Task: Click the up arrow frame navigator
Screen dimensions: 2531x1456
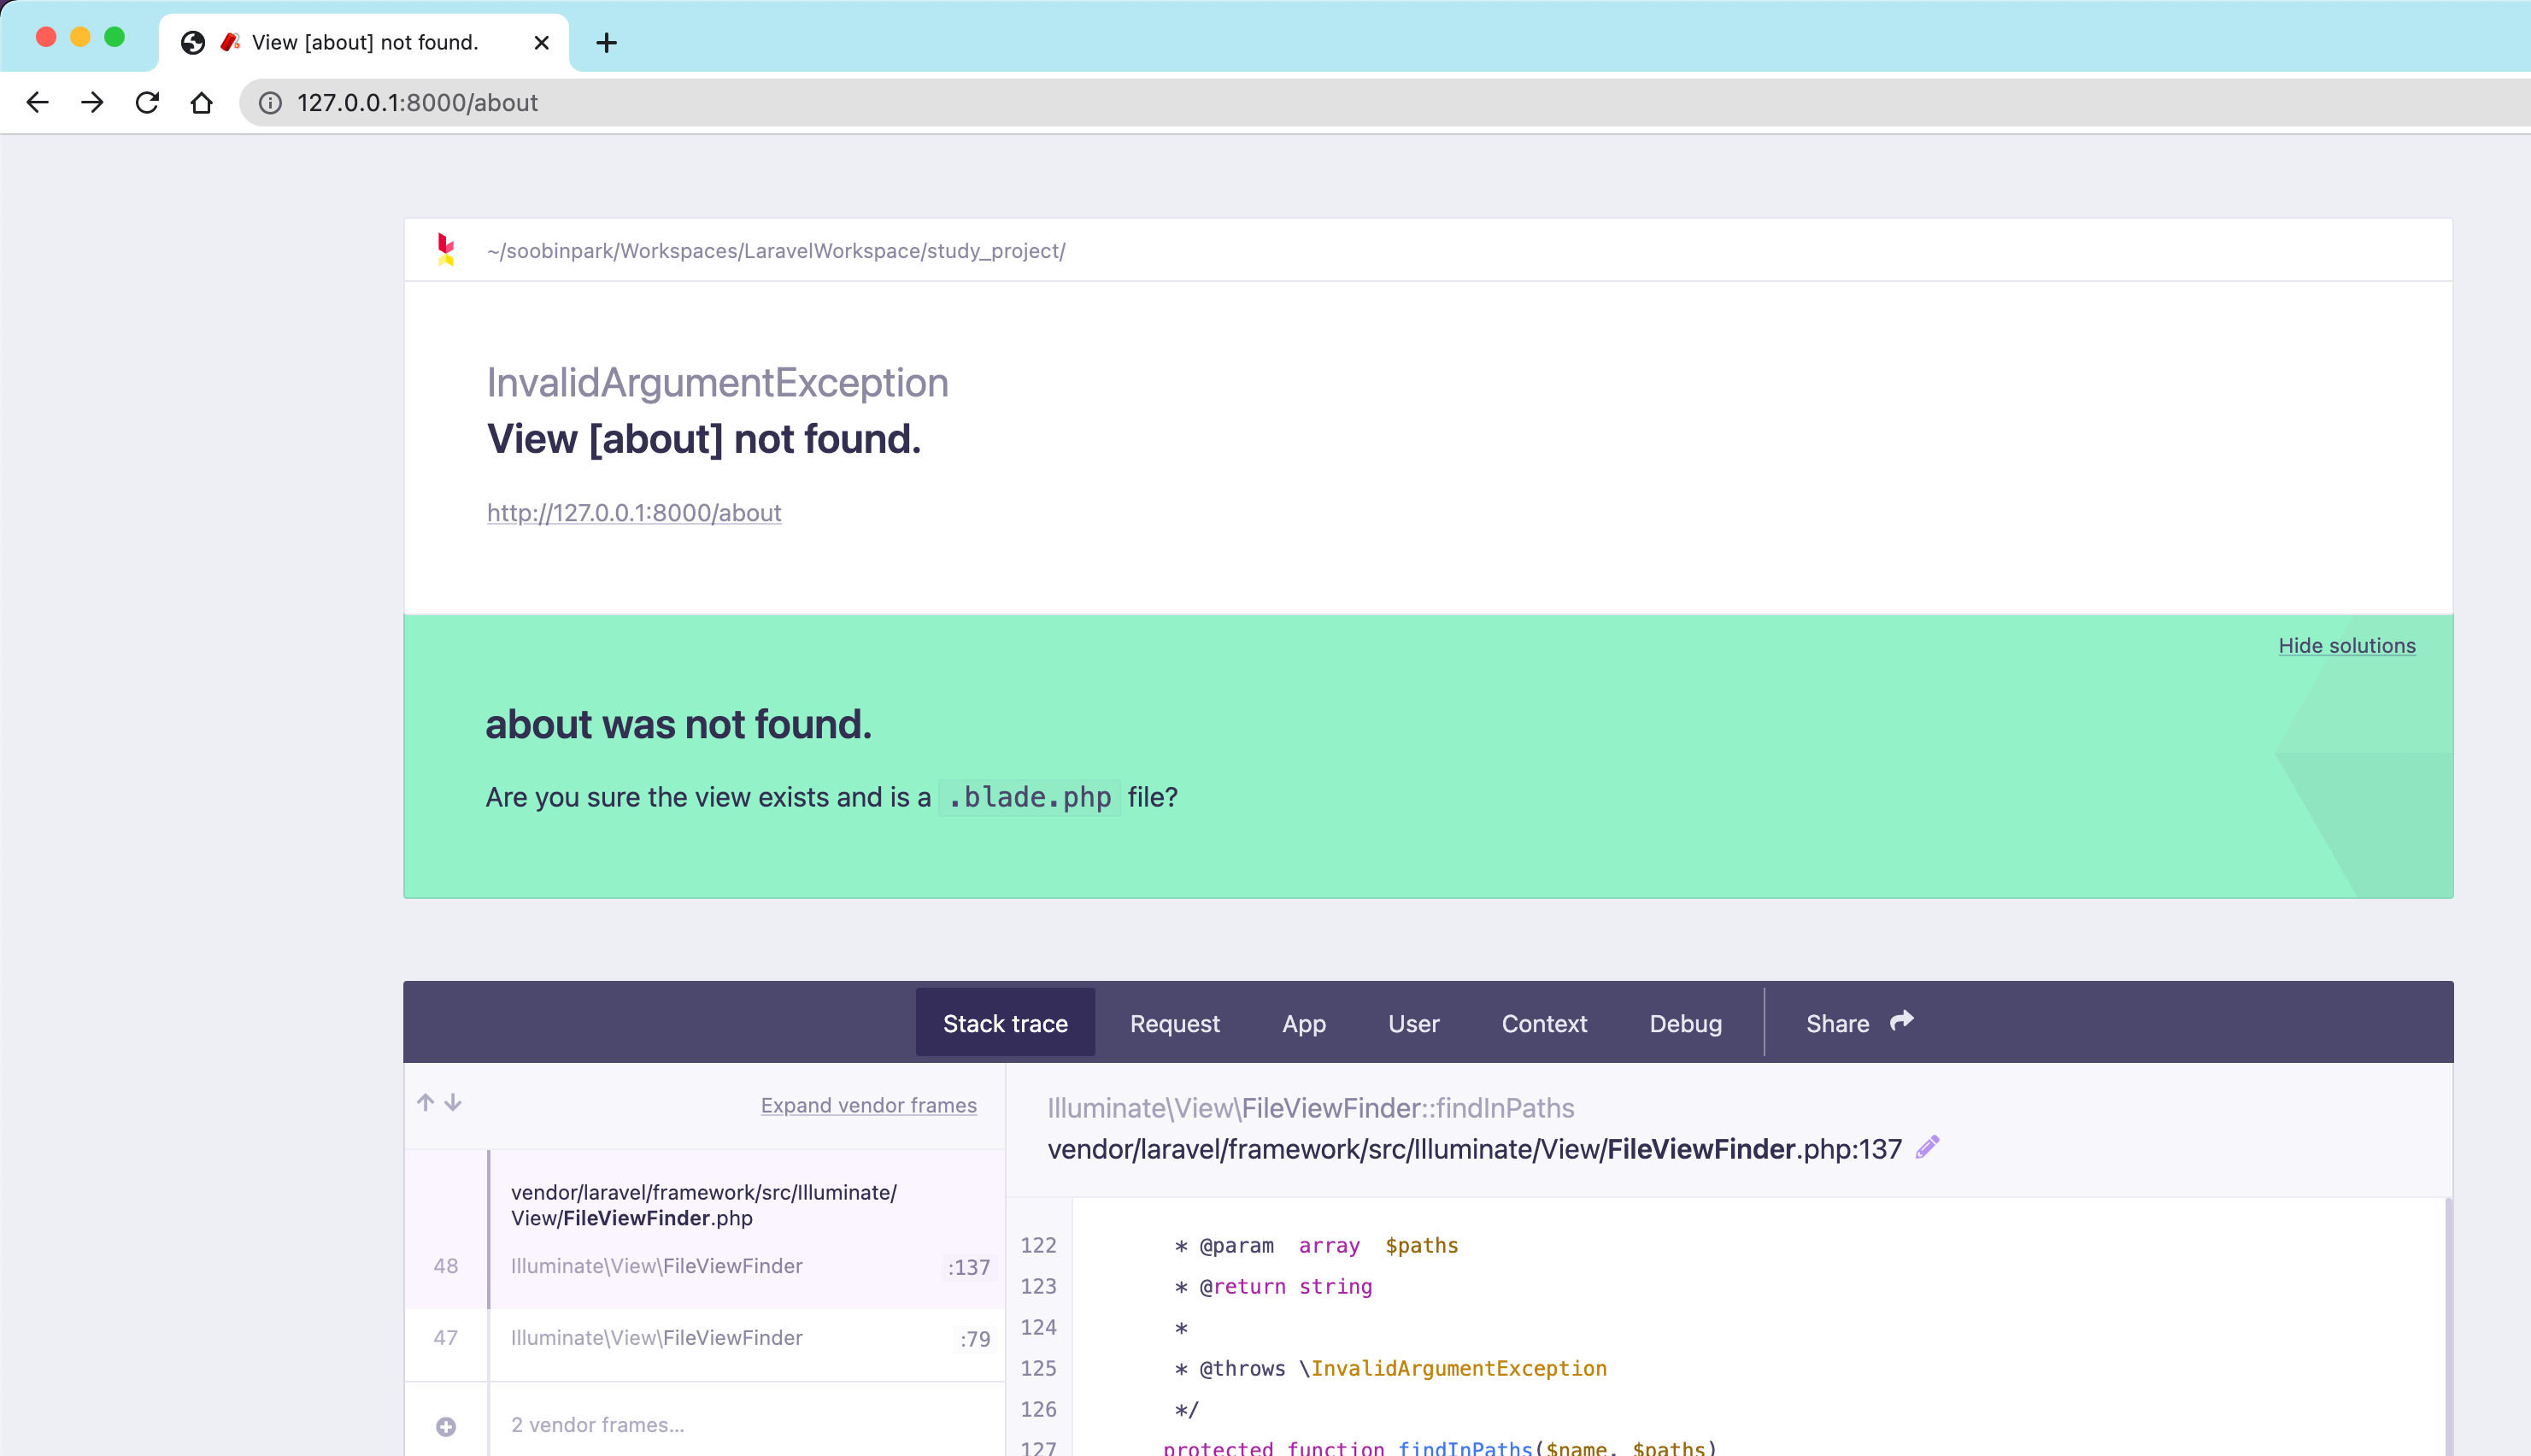Action: (x=426, y=1103)
